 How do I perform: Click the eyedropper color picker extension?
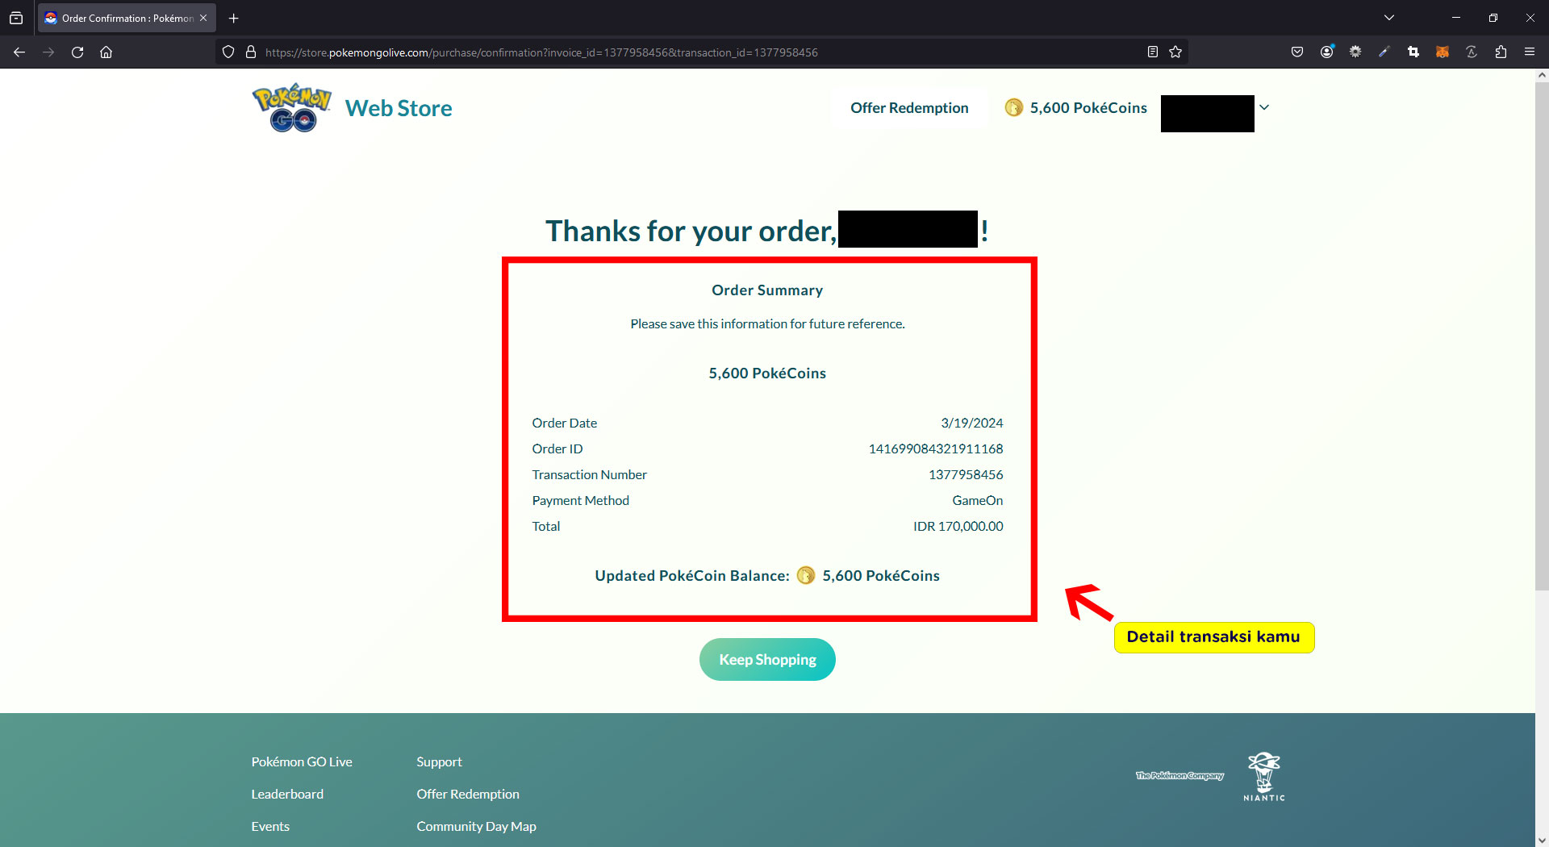pos(1384,52)
